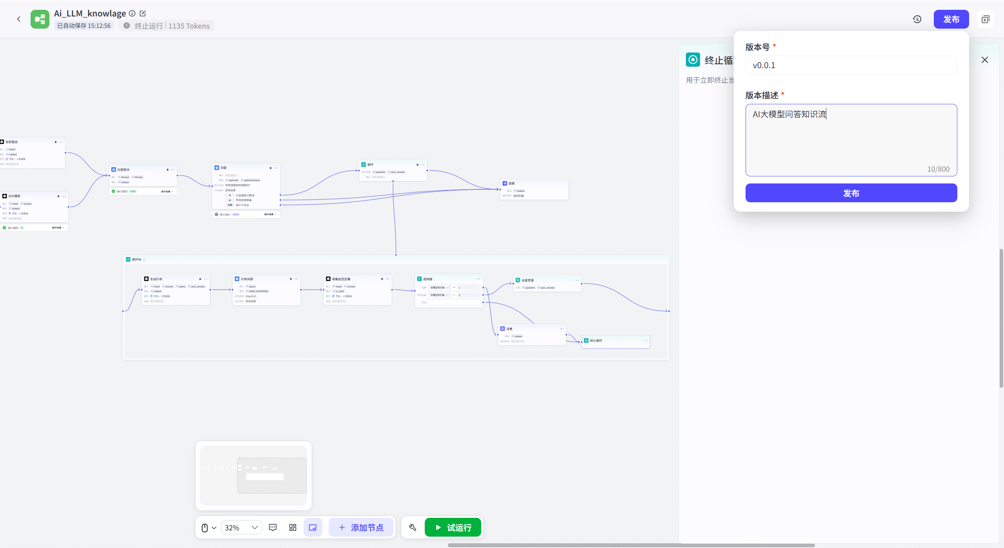Screen dimensions: 1004x548
Task: Click the version number input field
Action: 851,65
